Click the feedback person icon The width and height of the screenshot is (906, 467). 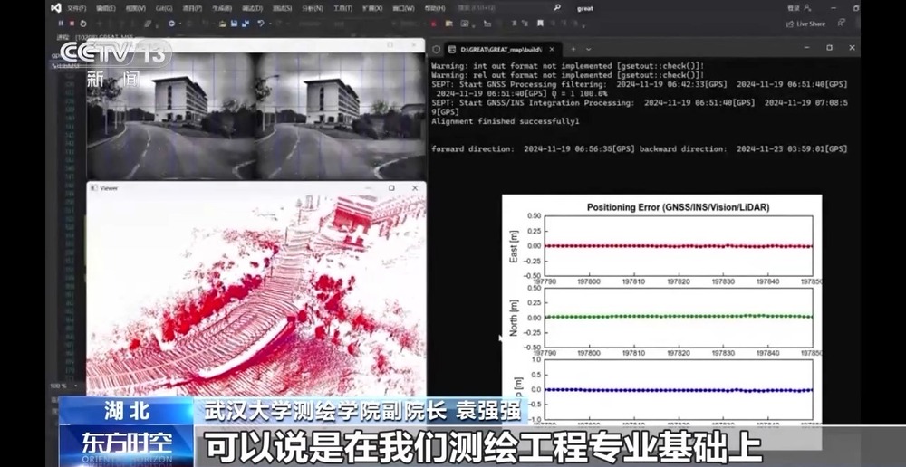click(842, 23)
